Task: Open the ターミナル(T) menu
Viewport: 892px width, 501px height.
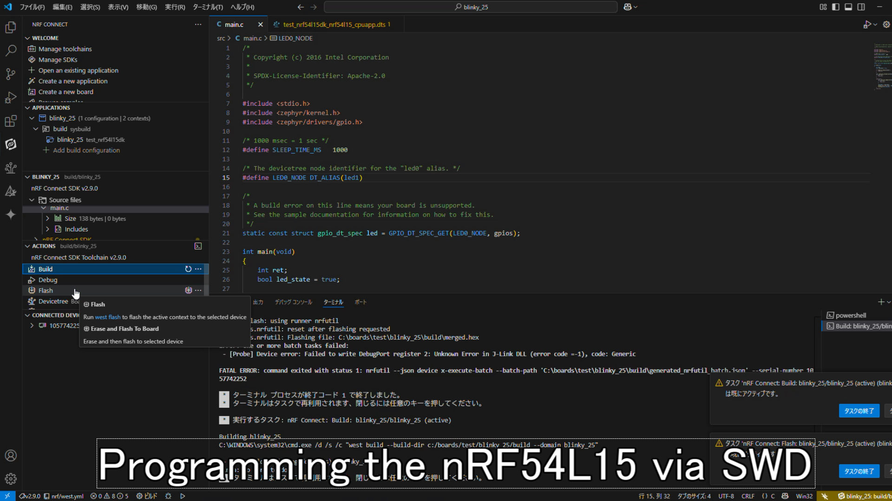Action: (x=206, y=7)
